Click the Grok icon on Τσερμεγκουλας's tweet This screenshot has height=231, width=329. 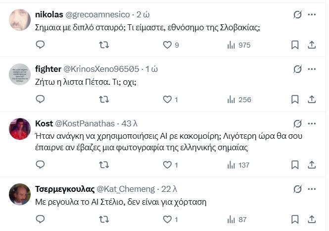tap(297, 189)
